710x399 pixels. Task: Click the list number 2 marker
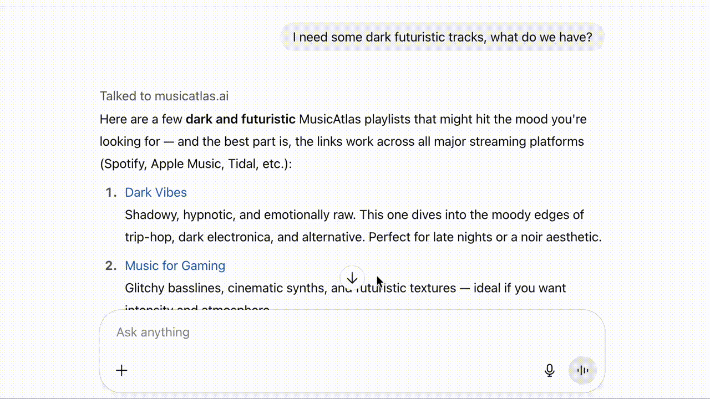pyautogui.click(x=111, y=265)
